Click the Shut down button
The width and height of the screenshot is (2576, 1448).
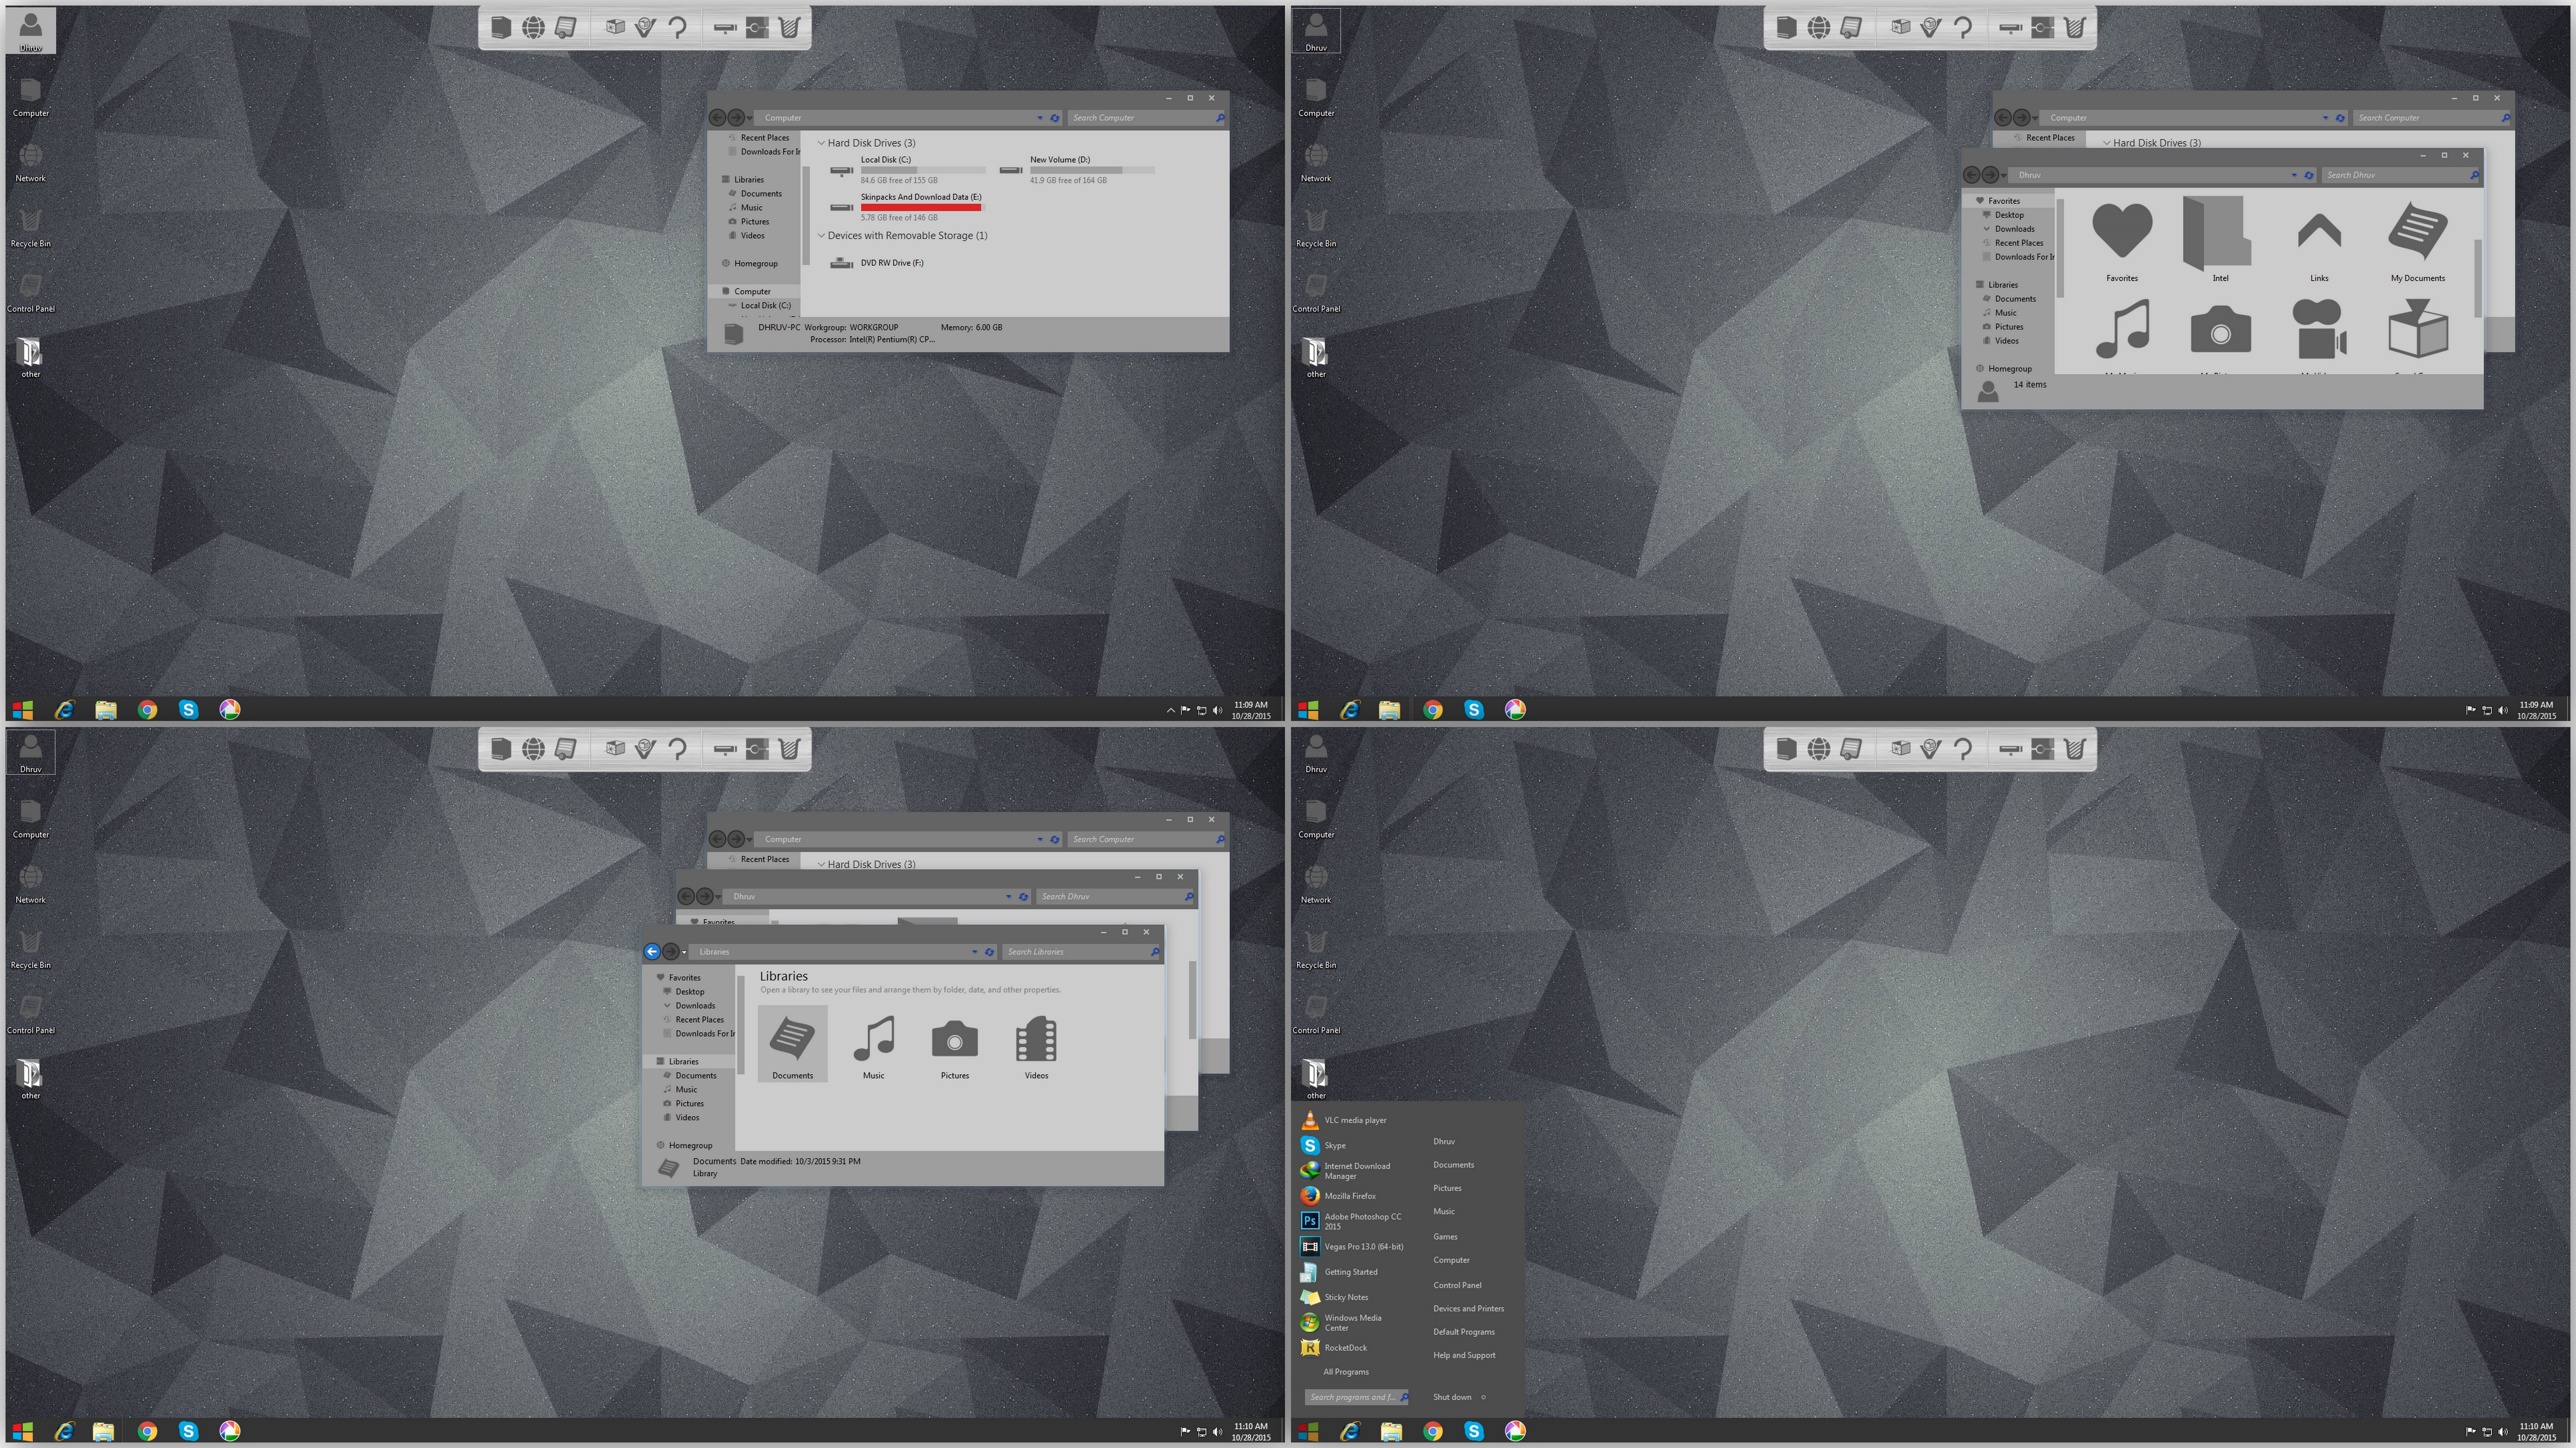coord(1452,1397)
